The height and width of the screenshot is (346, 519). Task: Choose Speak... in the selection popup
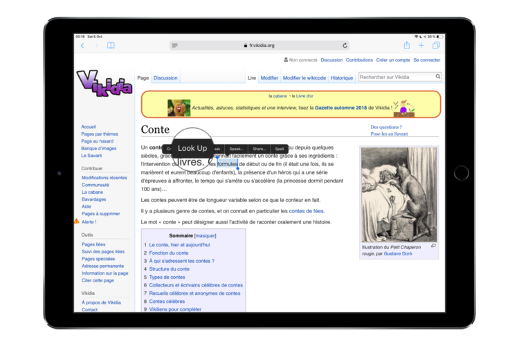coord(237,149)
